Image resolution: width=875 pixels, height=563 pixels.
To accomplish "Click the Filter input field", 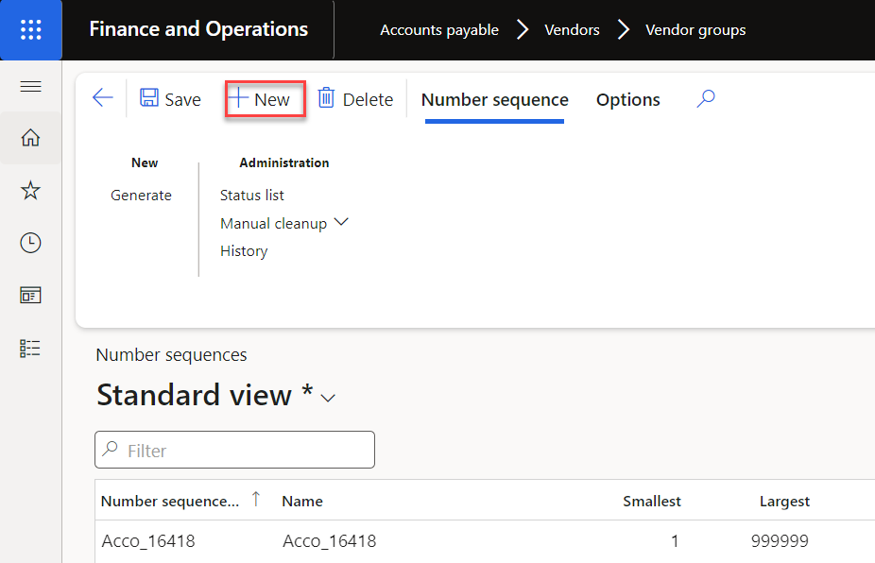I will pos(235,450).
